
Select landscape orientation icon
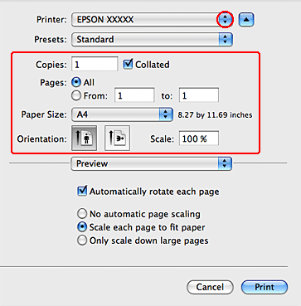pos(117,138)
